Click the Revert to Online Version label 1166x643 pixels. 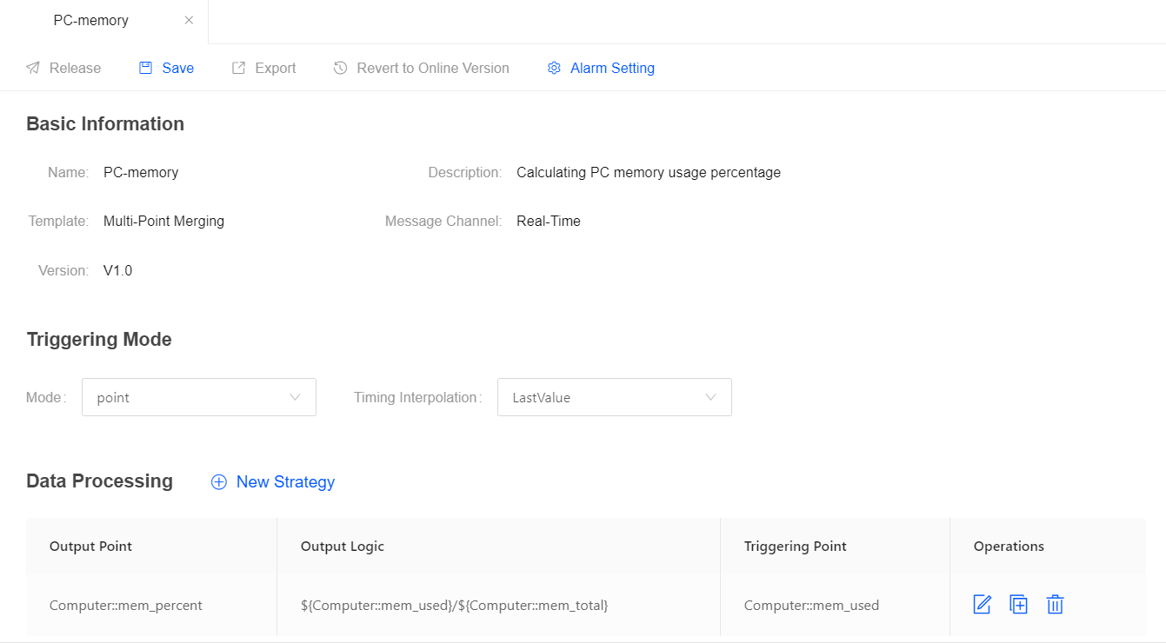click(432, 68)
